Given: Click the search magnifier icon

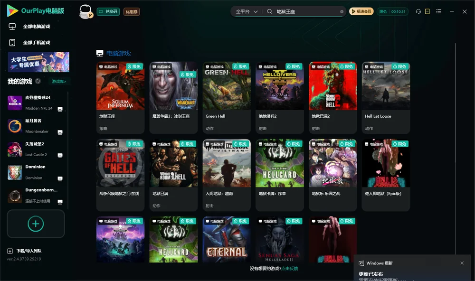Looking at the screenshot, I should point(269,11).
